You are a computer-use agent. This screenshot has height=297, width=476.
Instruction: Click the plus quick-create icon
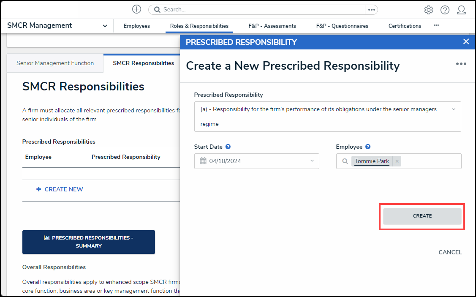click(x=136, y=9)
